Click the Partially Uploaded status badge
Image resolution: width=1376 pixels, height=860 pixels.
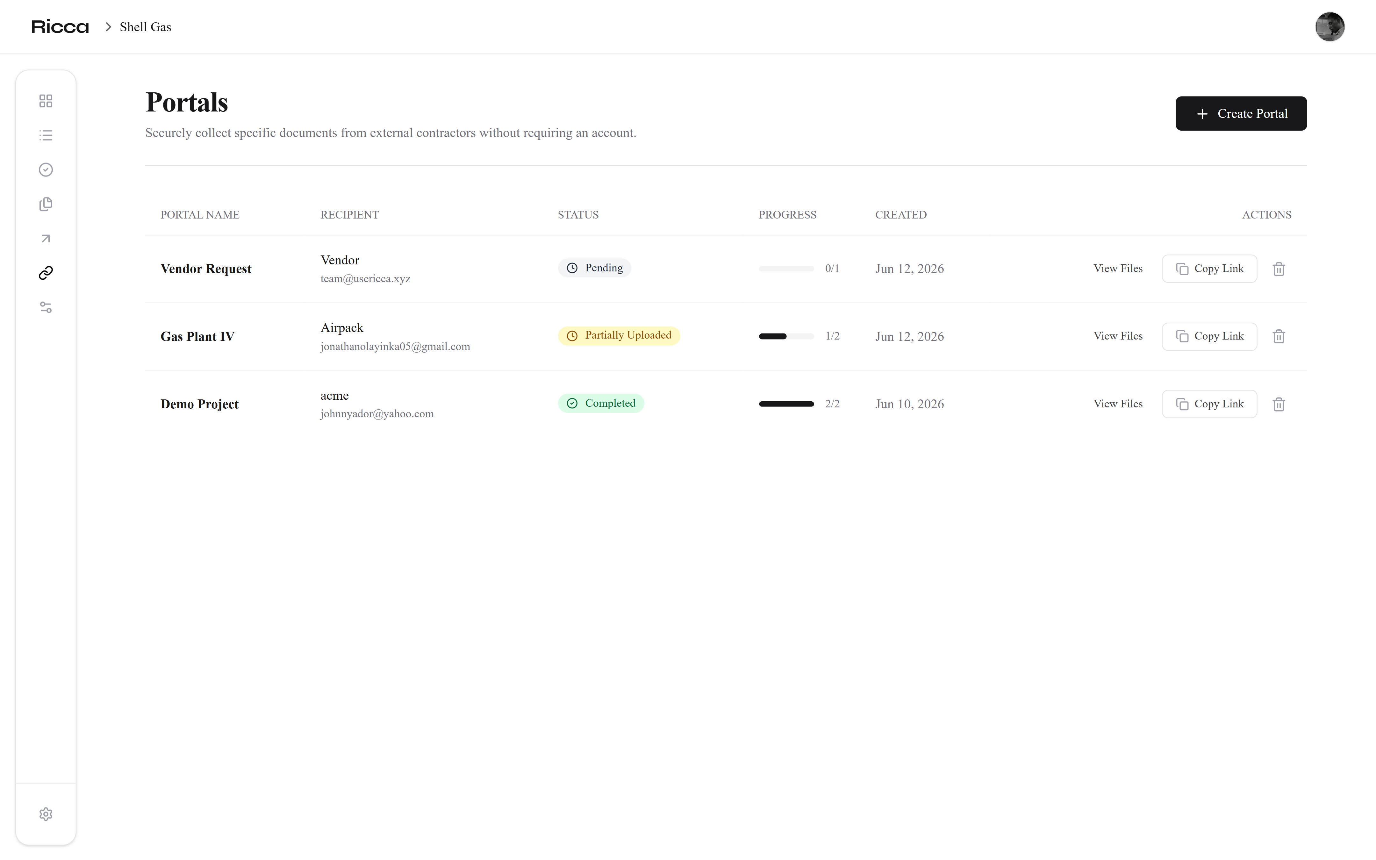619,336
